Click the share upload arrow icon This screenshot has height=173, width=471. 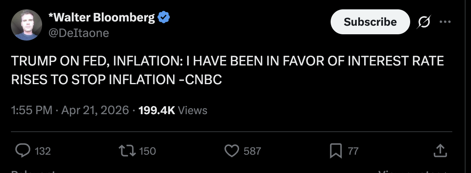pos(439,151)
